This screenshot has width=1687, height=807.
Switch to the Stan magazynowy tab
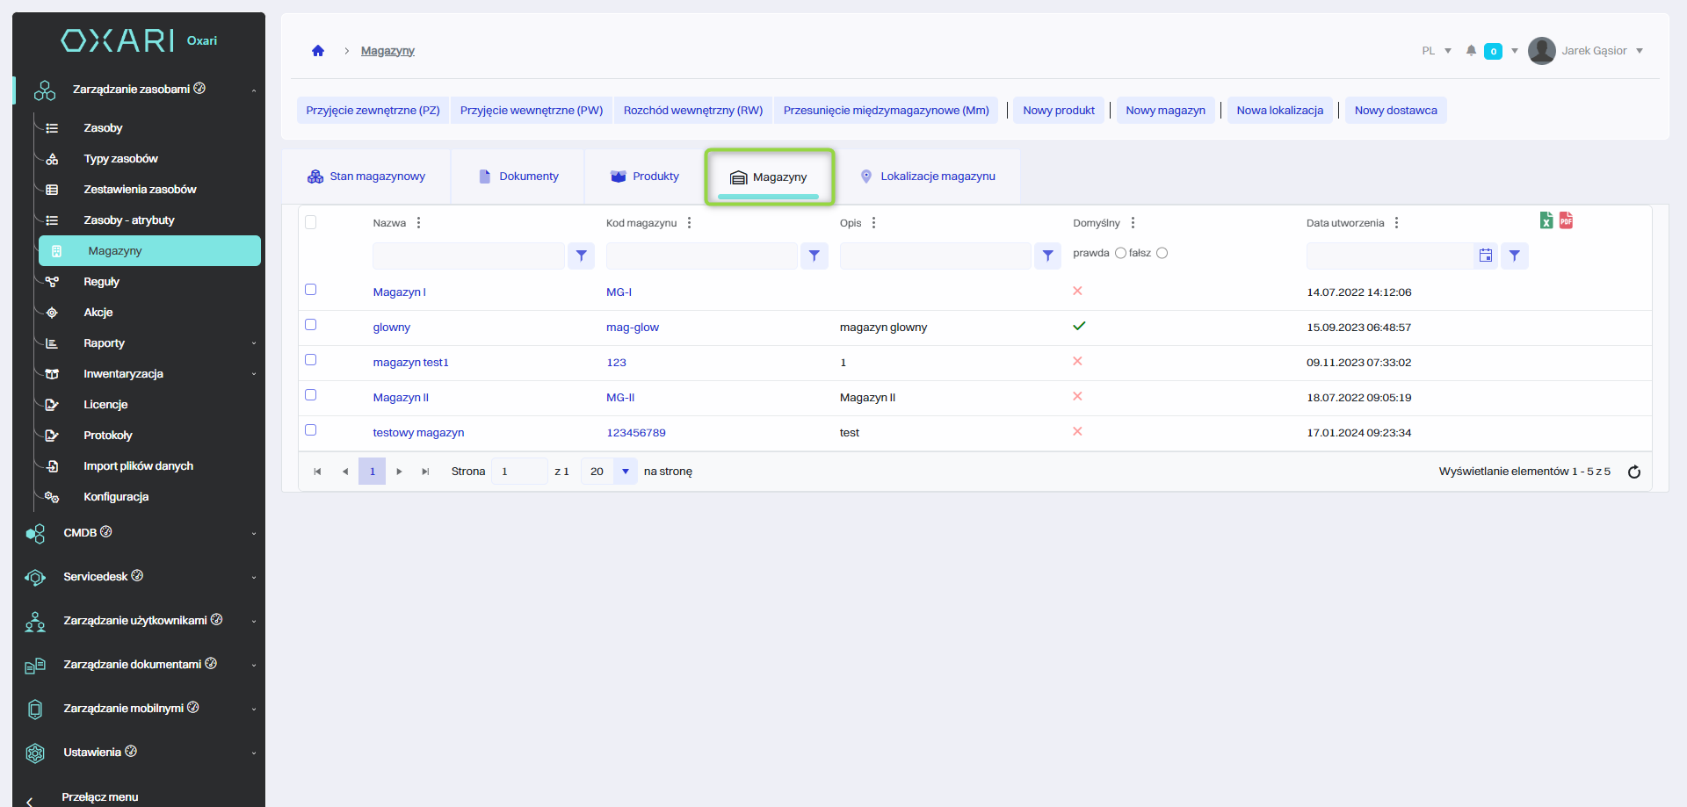click(366, 177)
